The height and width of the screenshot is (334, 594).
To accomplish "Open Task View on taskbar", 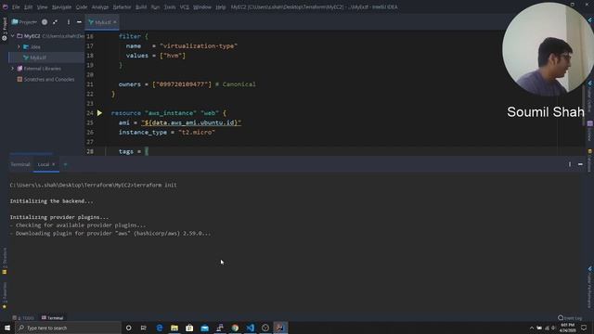I will (x=144, y=328).
